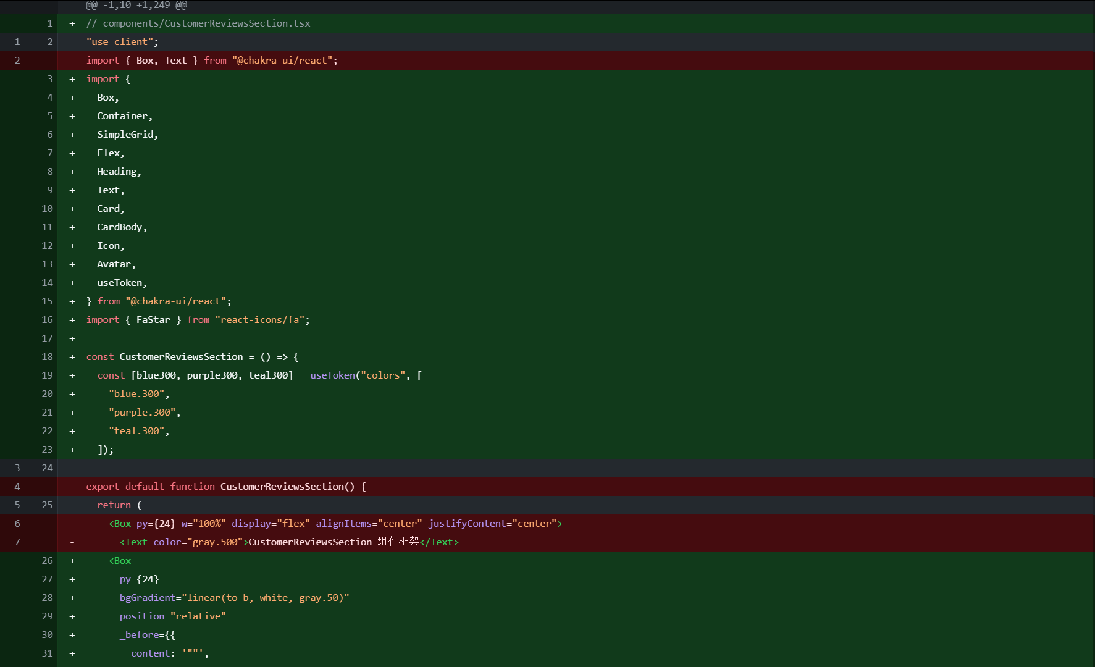1095x667 pixels.
Task: Select the "Text," import entry
Action: 111,190
